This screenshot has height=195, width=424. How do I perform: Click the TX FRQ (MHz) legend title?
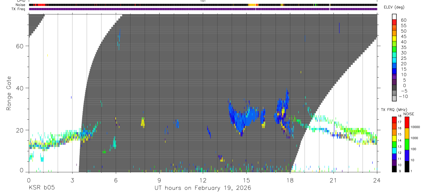395,110
